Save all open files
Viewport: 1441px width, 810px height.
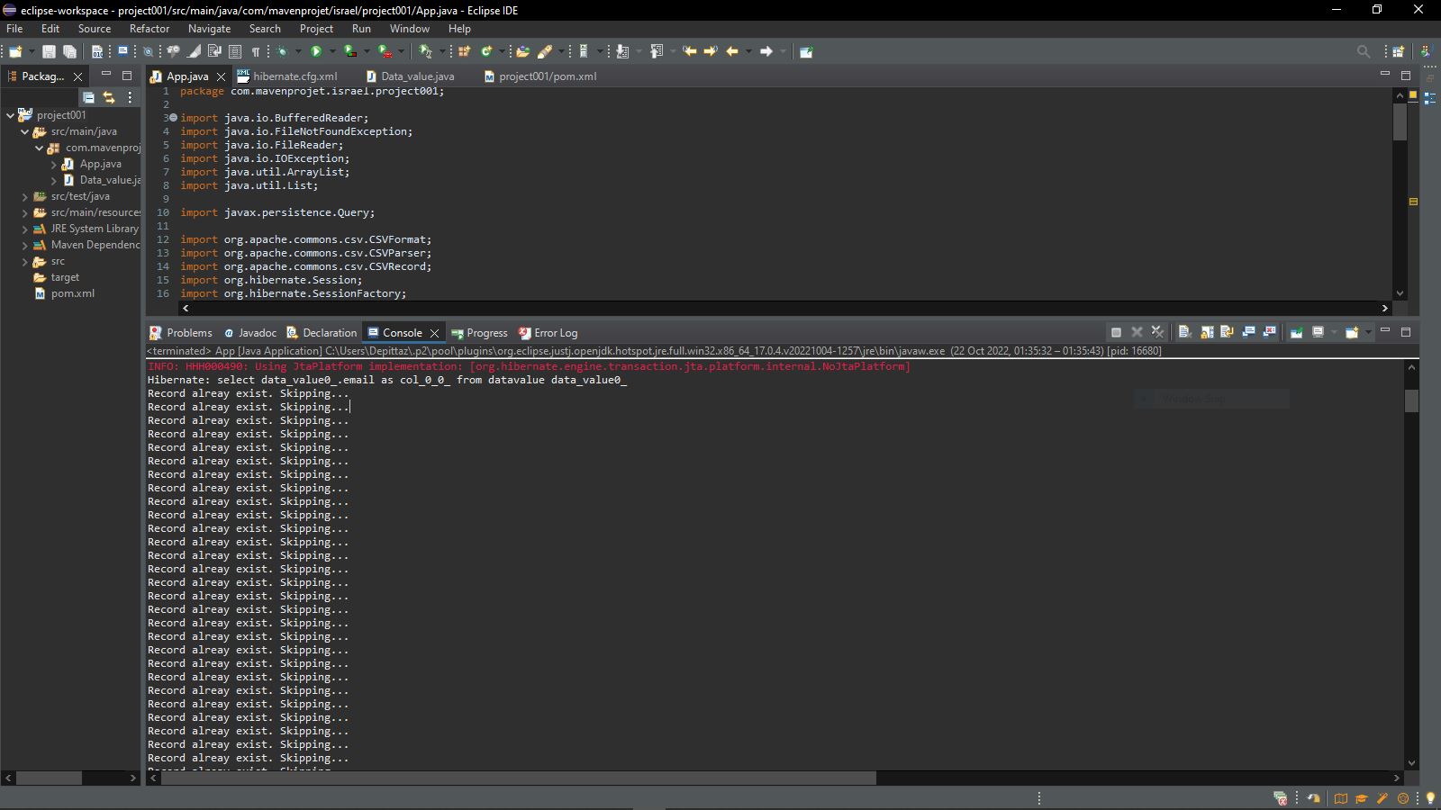(68, 51)
